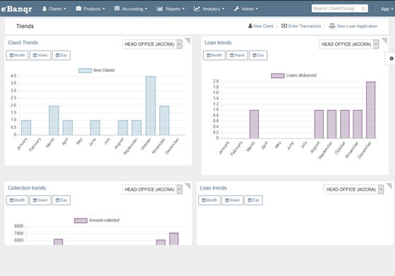Toggle New Clients legend swatch
The width and height of the screenshot is (395, 276).
(x=85, y=70)
